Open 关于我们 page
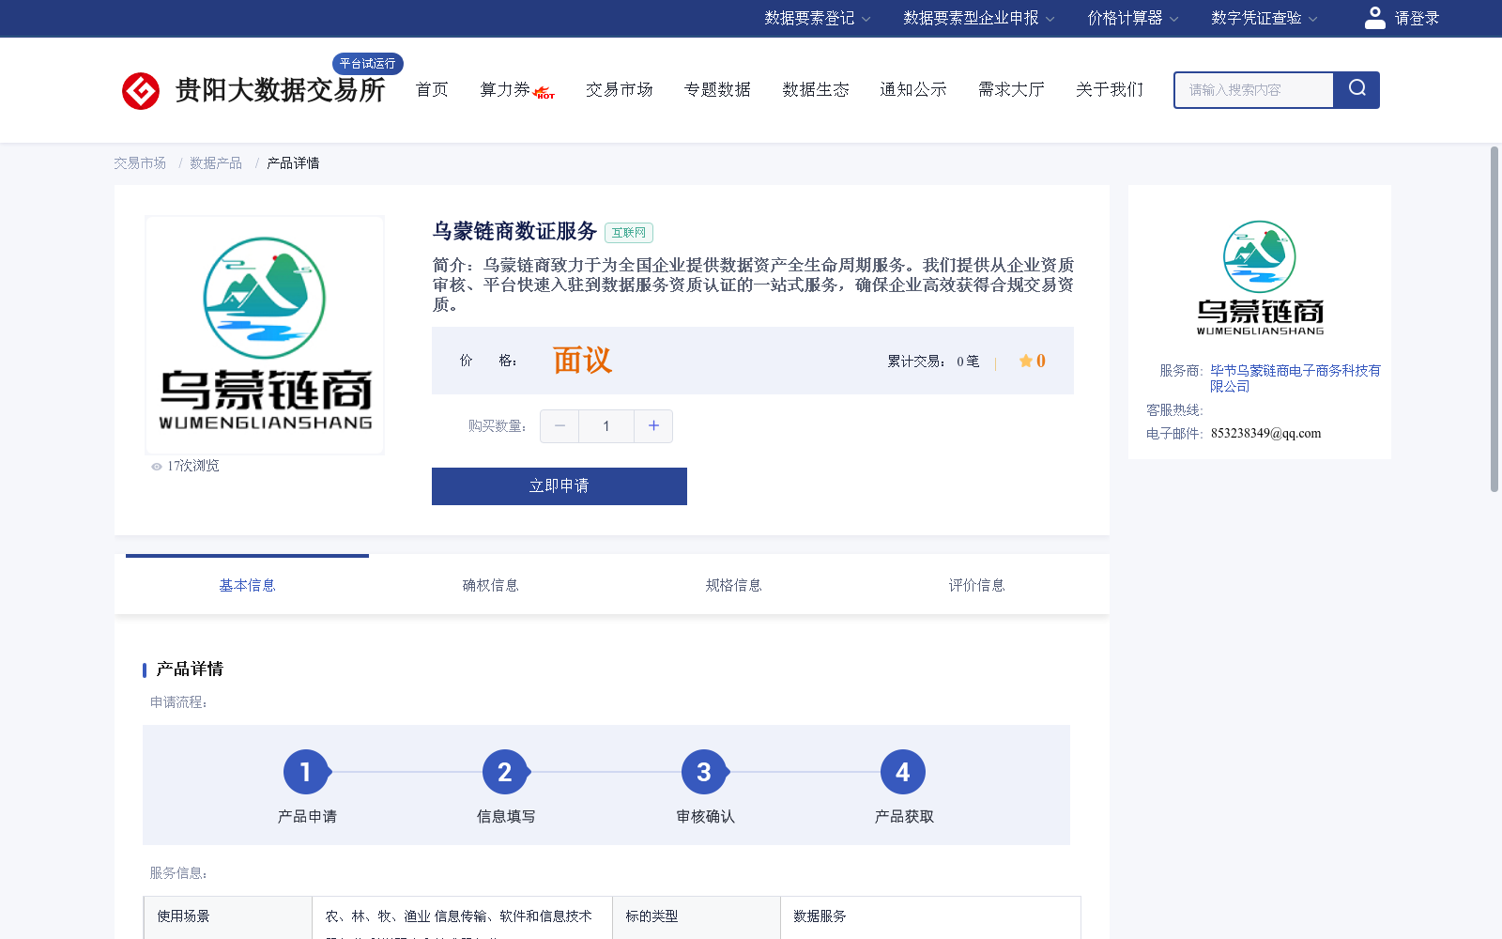This screenshot has width=1502, height=939. [x=1110, y=89]
